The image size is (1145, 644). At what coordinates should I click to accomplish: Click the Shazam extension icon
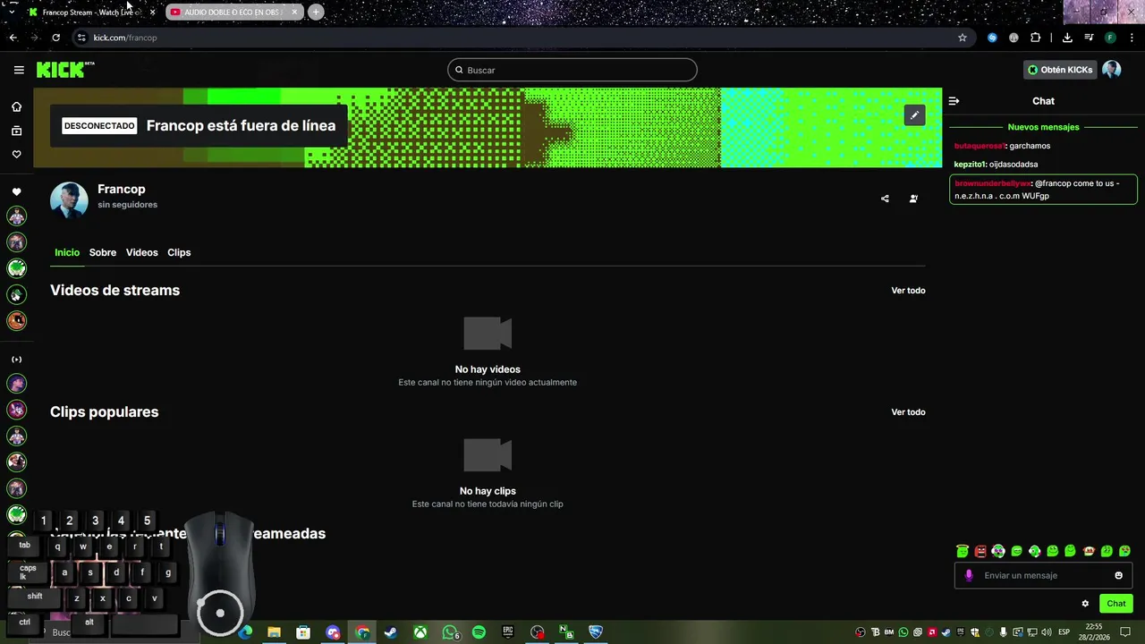(x=992, y=38)
